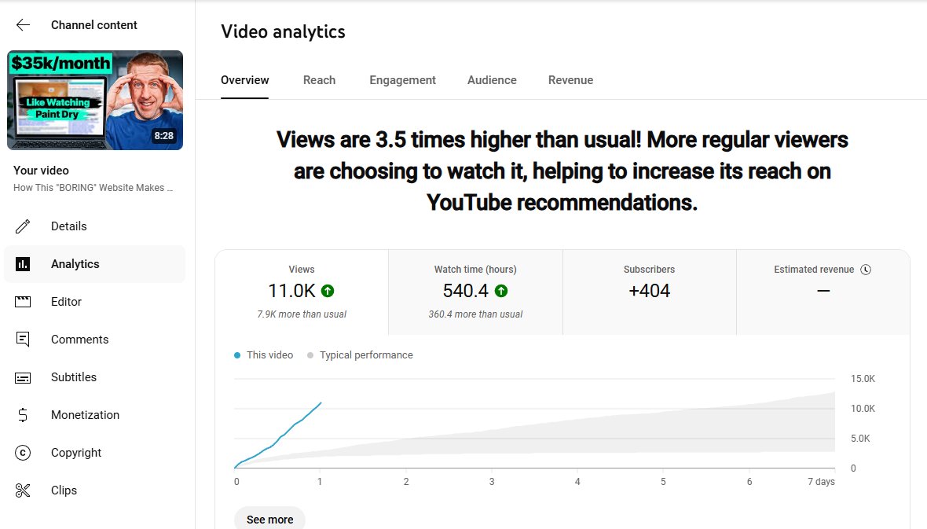Click the clock icon beside Estimated revenue
The image size is (927, 529).
point(866,270)
